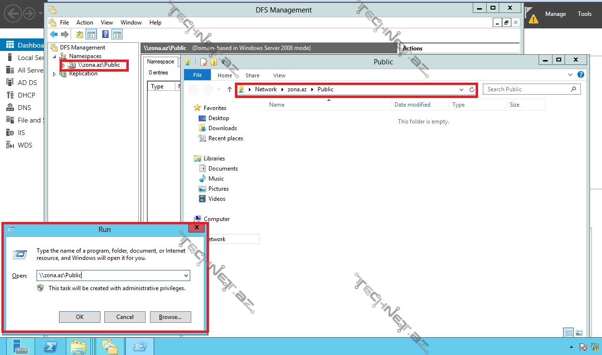The height and width of the screenshot is (355, 602).
Task: Click the blue Help icon in DFS toolbar
Action: [x=105, y=34]
